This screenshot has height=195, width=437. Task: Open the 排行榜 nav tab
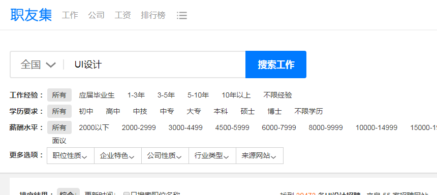coord(153,15)
